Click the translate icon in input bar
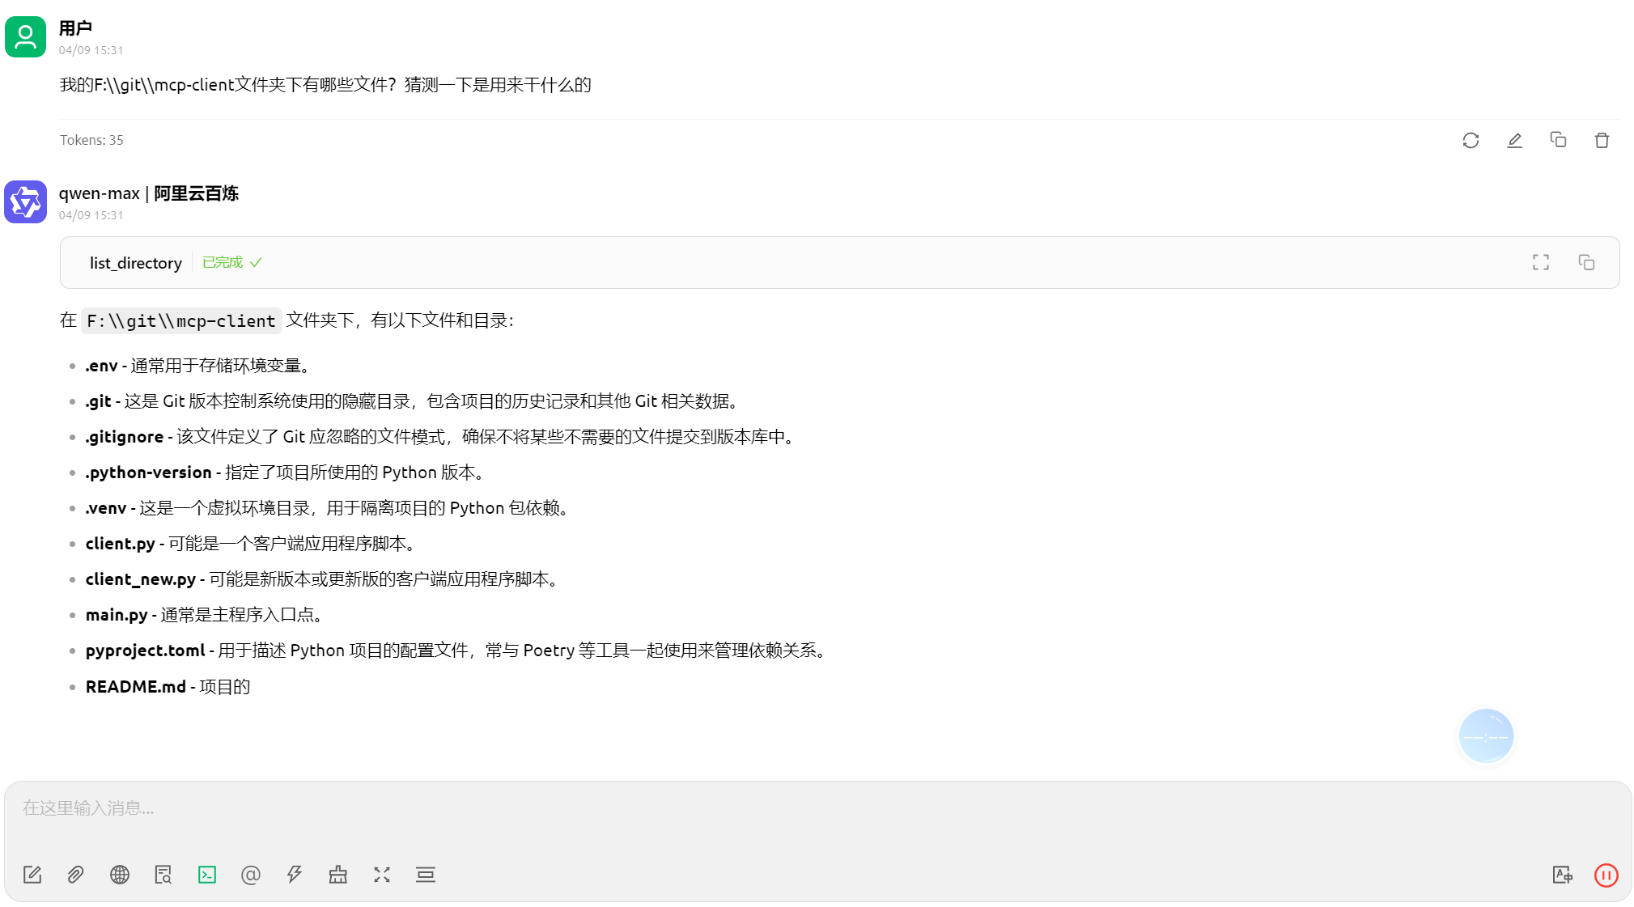1634x907 pixels. (1562, 875)
